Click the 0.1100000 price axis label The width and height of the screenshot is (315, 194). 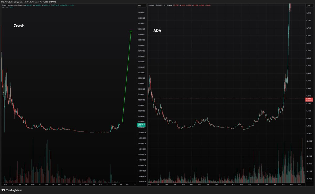click(x=141, y=13)
